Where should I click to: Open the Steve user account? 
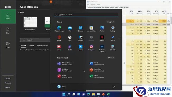point(61,87)
